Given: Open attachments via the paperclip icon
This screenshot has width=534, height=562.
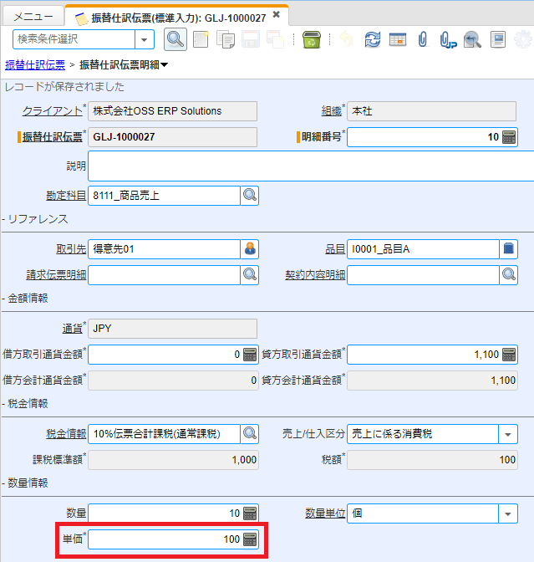Looking at the screenshot, I should (423, 39).
